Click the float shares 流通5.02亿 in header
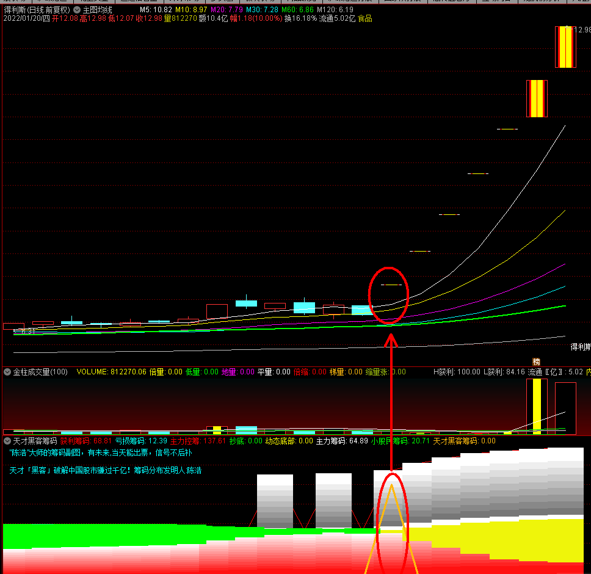 tap(337, 18)
